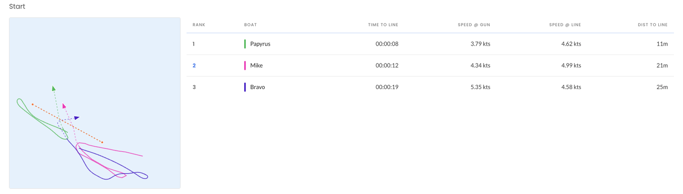Screen dimensions: 683x194
Task: Select the Papyrus boat name
Action: [x=260, y=44]
